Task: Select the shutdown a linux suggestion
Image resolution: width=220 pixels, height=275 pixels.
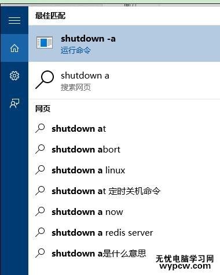Action: 124,170
